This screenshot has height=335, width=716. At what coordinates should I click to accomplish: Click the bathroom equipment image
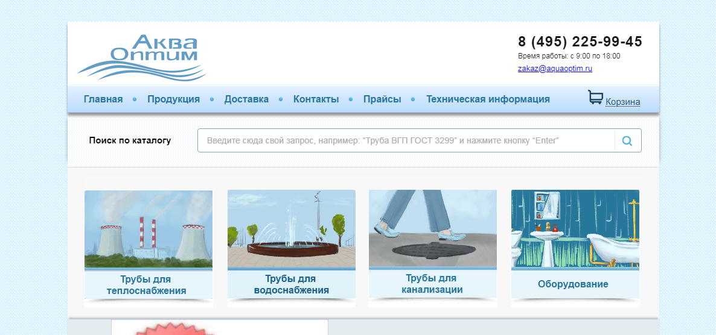coord(575,229)
